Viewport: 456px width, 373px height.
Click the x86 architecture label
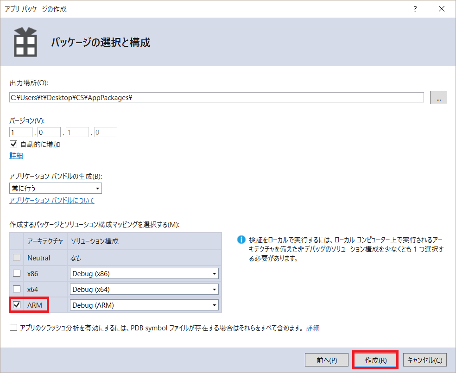tap(32, 273)
